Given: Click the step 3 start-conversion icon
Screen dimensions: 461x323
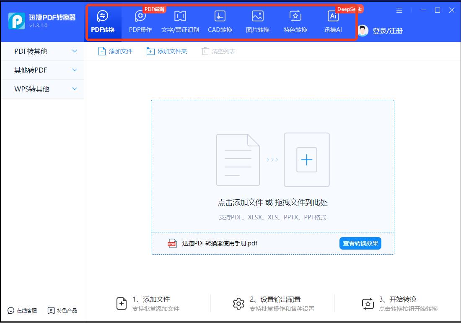Looking at the screenshot, I should (368, 304).
